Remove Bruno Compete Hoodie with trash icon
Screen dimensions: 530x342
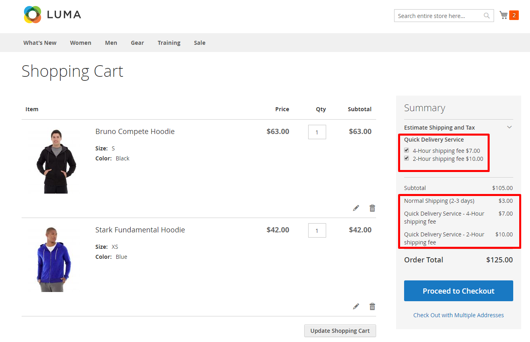tap(372, 208)
